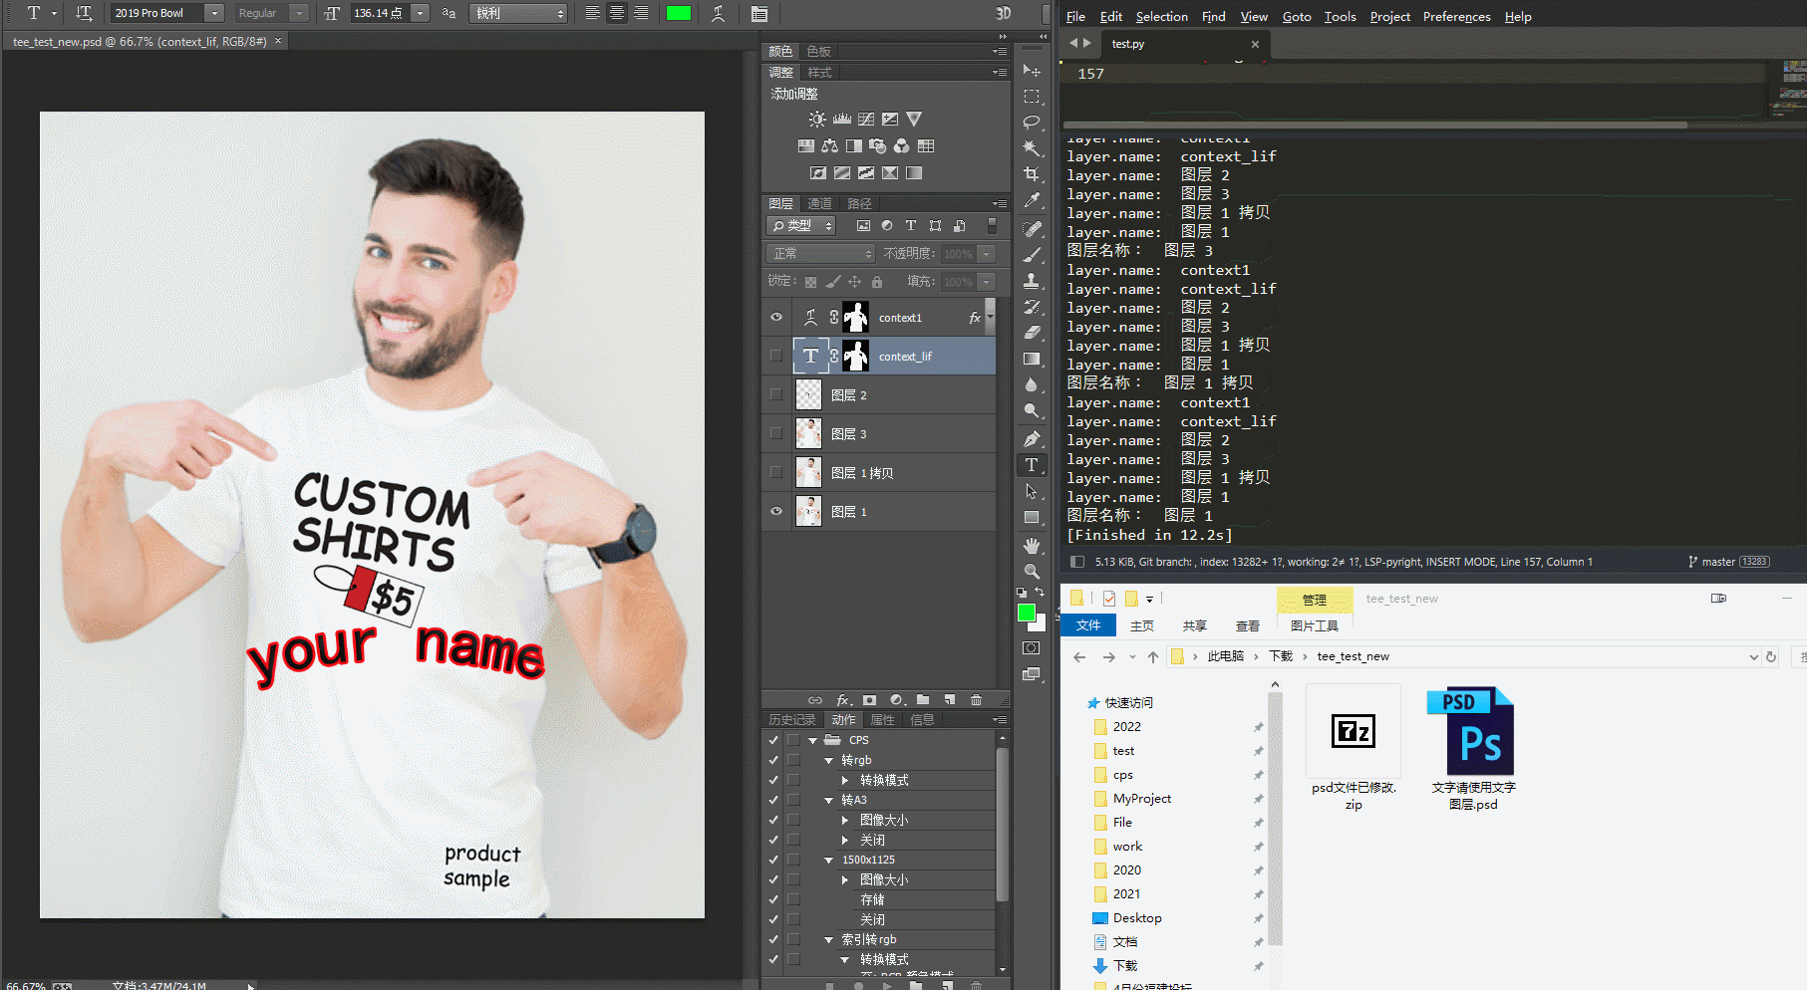This screenshot has height=990, width=1807.
Task: Switch to the 通道 tab
Action: coord(819,203)
